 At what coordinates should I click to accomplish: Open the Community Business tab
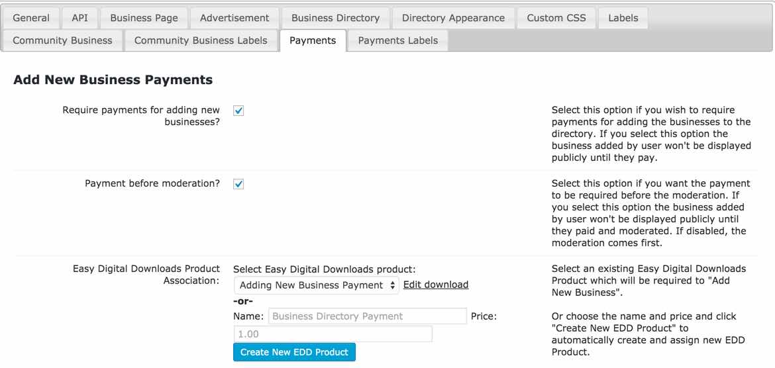[x=62, y=40]
